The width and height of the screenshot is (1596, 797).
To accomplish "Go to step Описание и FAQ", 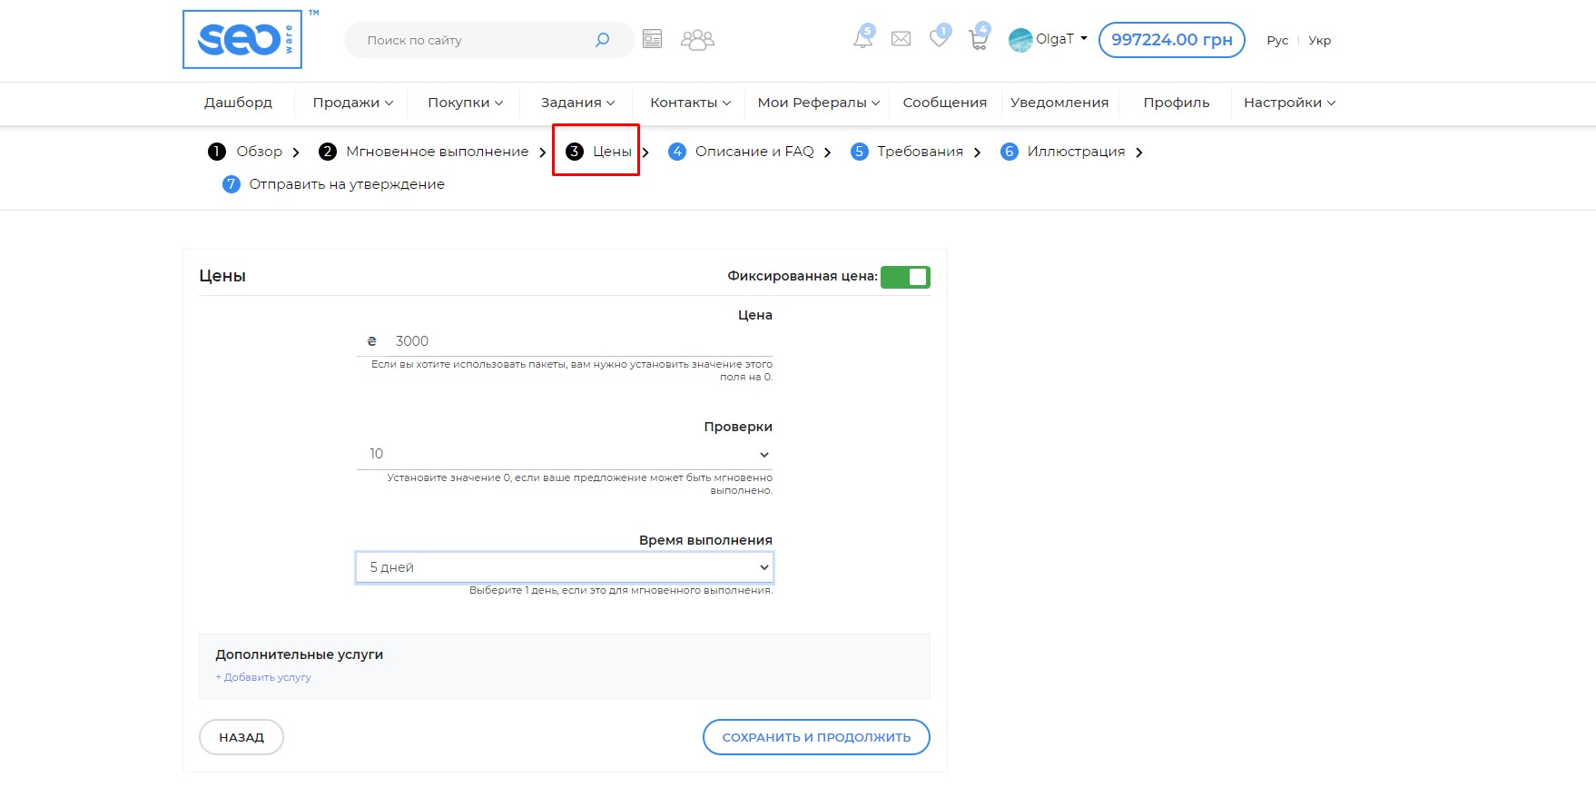I will coord(754,152).
